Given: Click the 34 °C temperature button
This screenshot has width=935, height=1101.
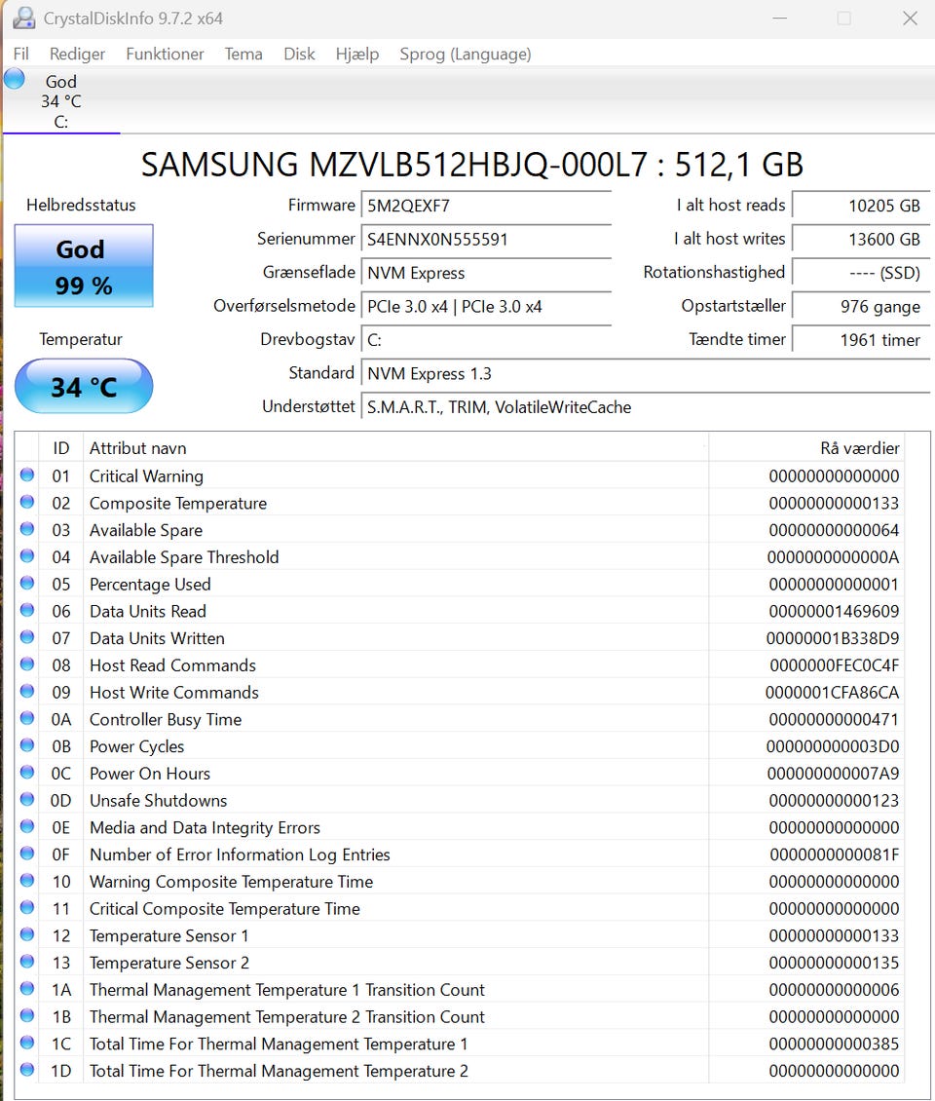Looking at the screenshot, I should [84, 387].
